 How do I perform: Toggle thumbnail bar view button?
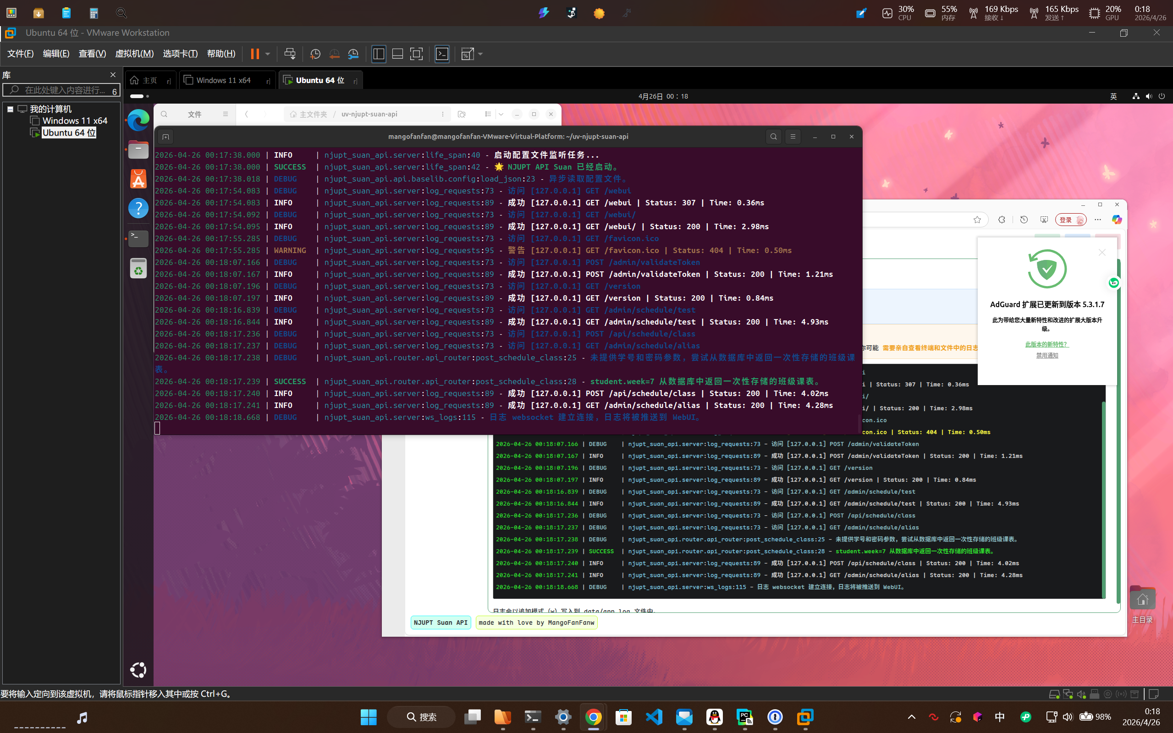397,54
